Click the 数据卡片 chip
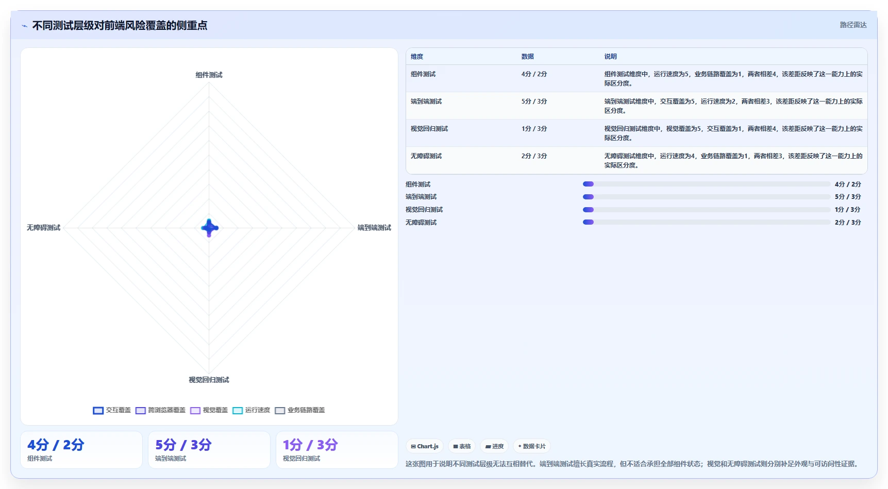888x489 pixels. click(x=531, y=446)
